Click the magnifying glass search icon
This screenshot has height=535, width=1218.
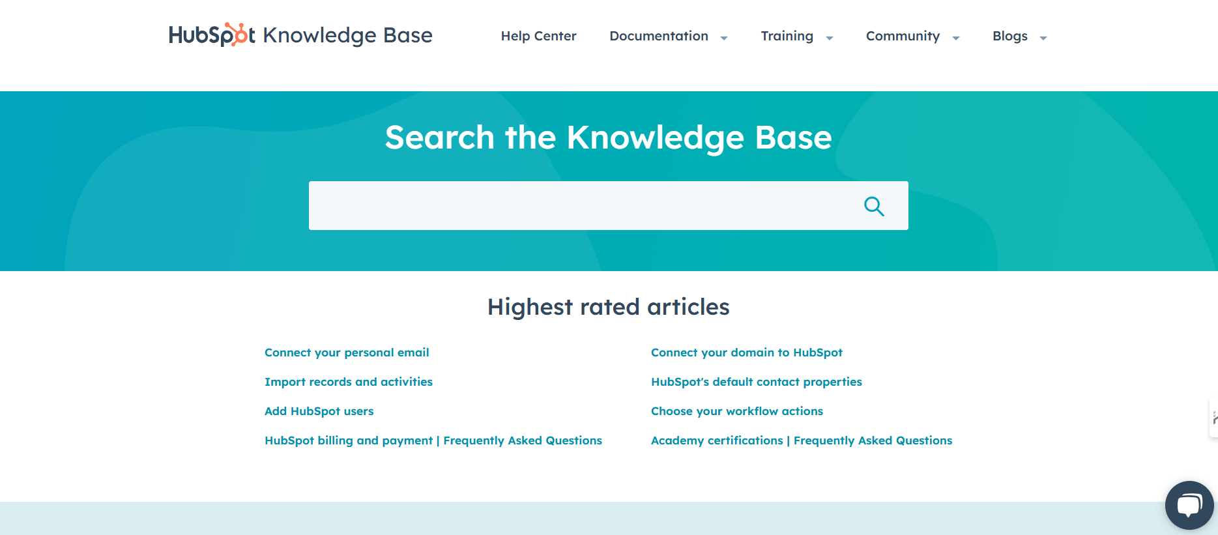874,207
